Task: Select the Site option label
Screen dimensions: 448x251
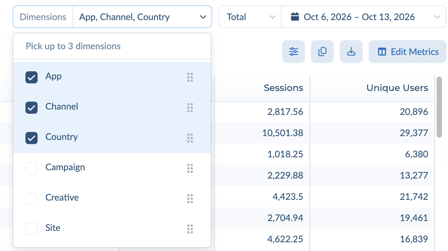Action: tap(53, 227)
